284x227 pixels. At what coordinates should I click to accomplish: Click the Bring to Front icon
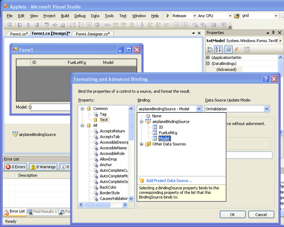tap(195, 25)
